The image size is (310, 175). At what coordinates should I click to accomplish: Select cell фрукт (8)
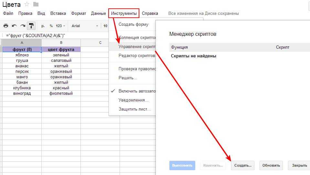coord(22,49)
